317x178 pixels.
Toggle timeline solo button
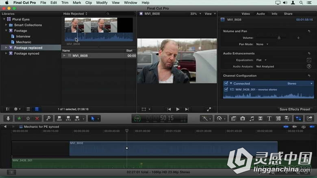coord(304,127)
